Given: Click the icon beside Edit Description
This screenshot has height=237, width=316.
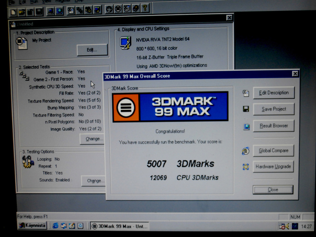Looking at the screenshot, I should click(246, 93).
